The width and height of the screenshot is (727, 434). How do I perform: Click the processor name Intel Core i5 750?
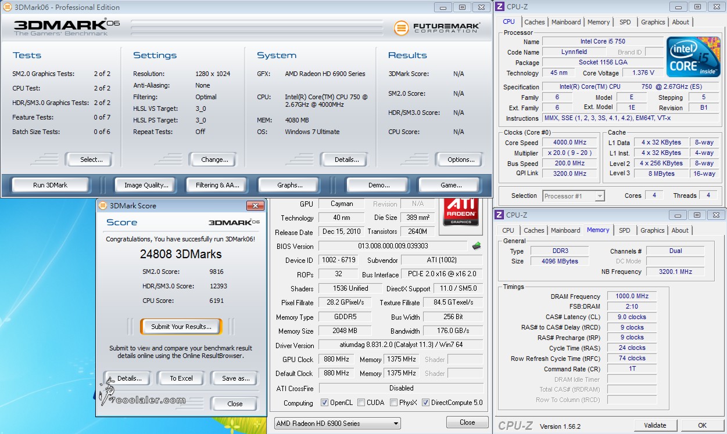[x=603, y=42]
